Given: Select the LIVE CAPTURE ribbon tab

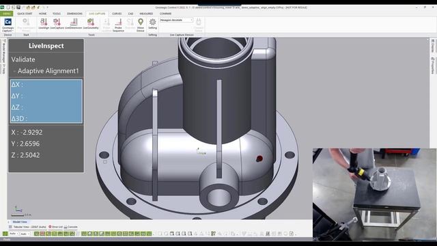Looking at the screenshot, I should 97,14.
